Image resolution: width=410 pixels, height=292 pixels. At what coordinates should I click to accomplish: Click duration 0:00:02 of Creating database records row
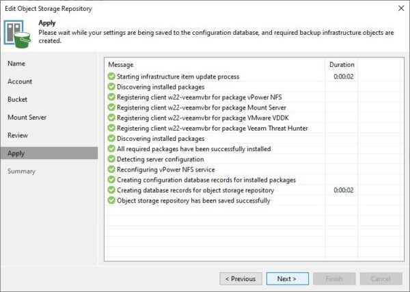(x=343, y=190)
